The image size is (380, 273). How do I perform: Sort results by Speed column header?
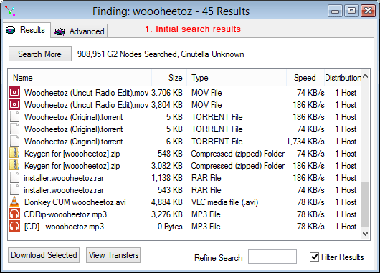pos(305,78)
